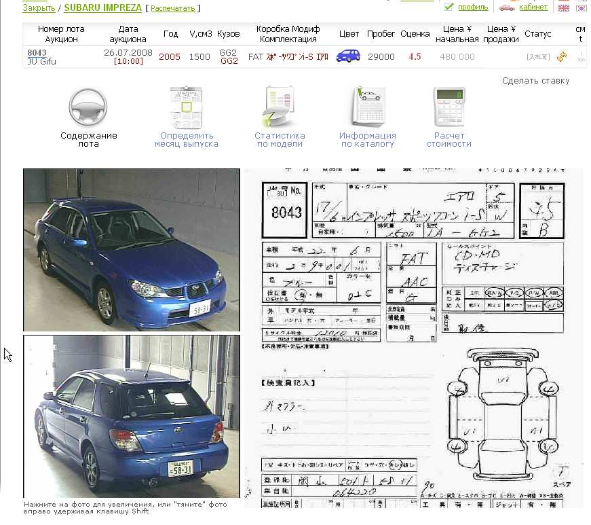Click the status text [入札可]

pos(538,57)
